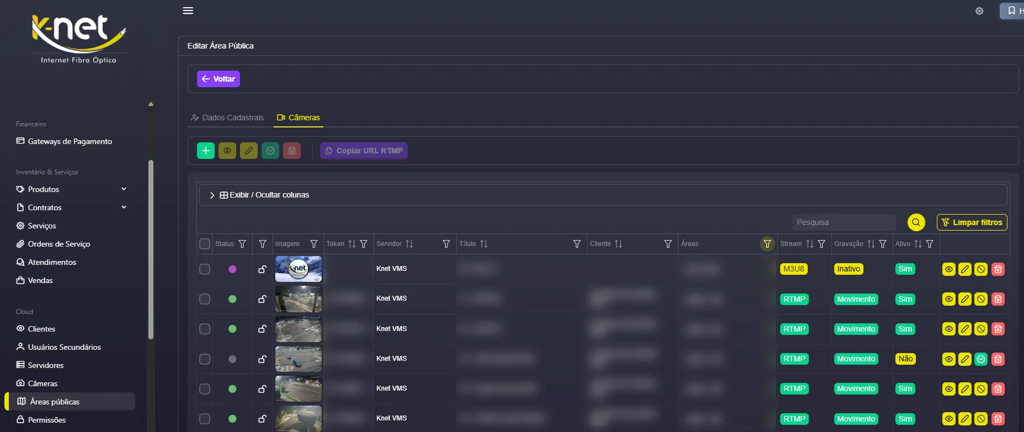Open filter on Stream column
Image resolution: width=1024 pixels, height=432 pixels.
(x=822, y=244)
